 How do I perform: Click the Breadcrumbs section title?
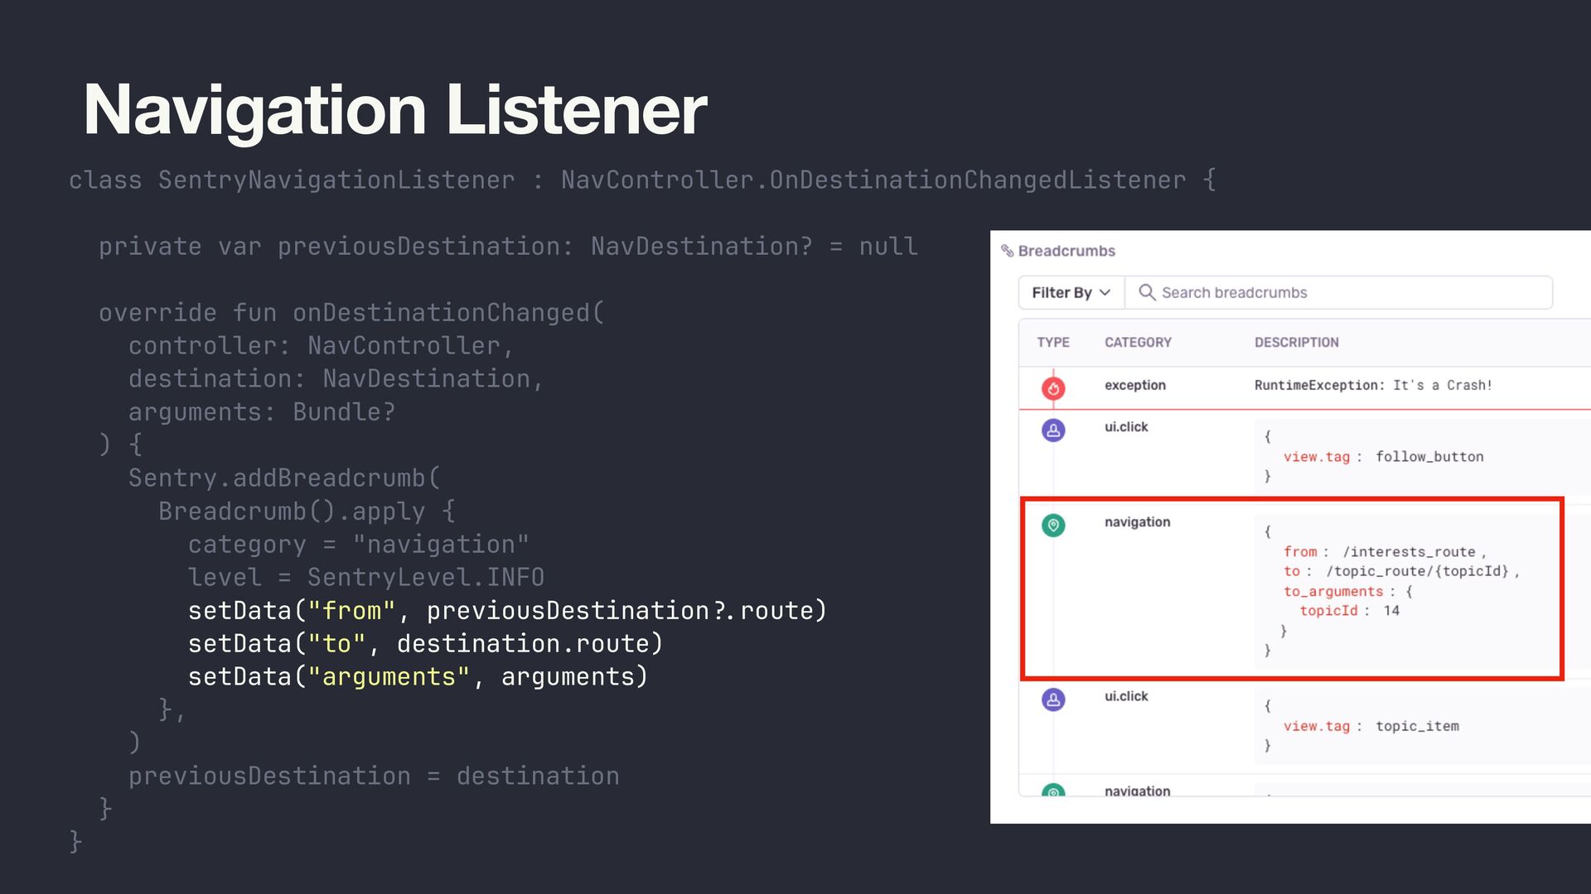click(1066, 251)
